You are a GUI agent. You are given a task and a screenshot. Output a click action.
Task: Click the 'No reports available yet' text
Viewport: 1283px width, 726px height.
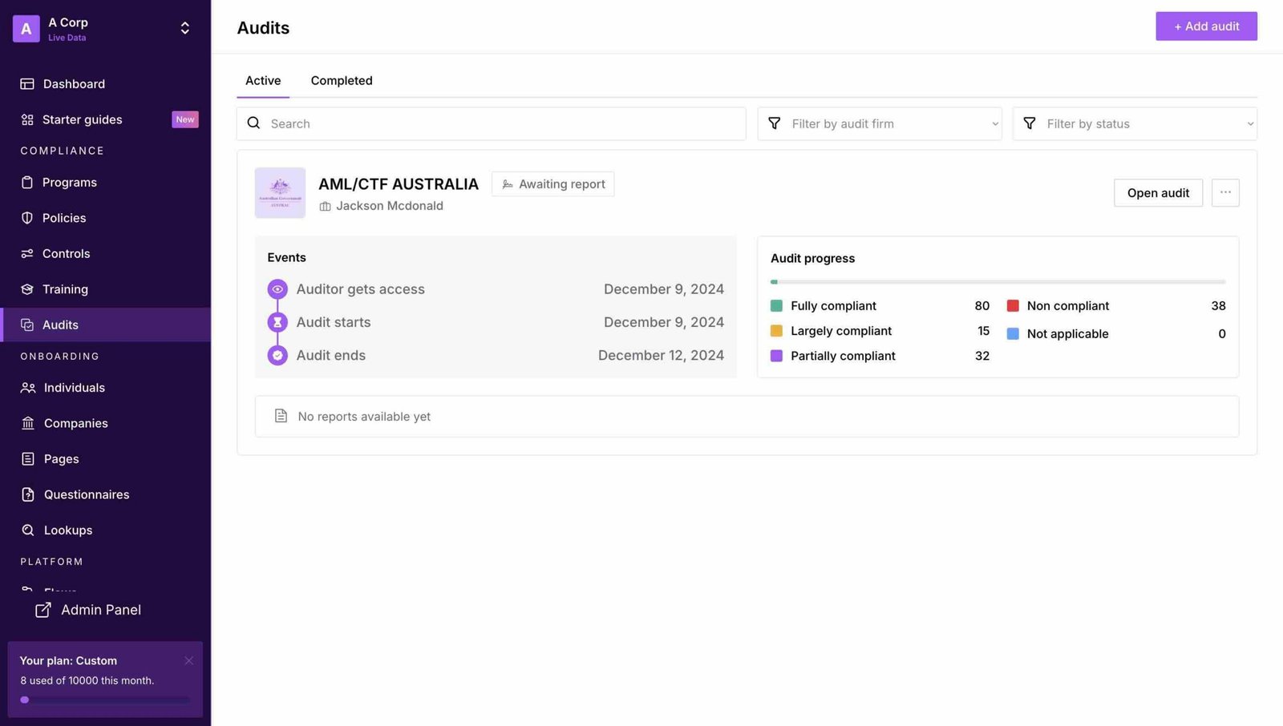coord(364,417)
